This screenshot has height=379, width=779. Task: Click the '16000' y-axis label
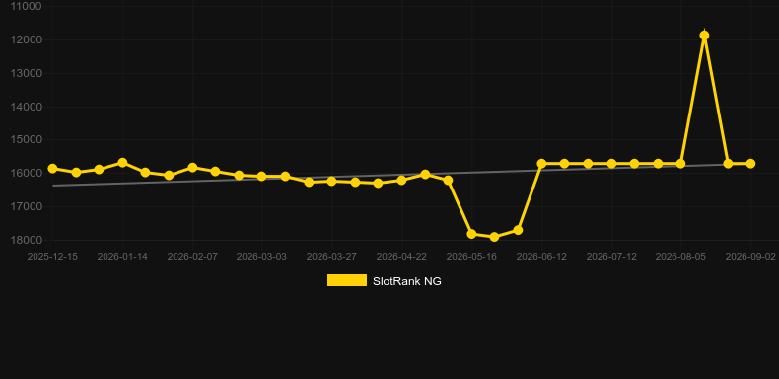(26, 173)
